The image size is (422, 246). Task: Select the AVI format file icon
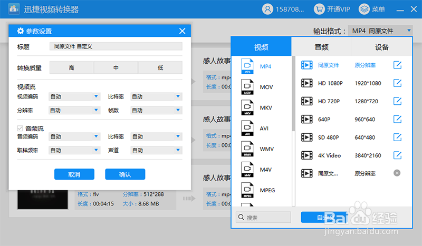pos(247,128)
